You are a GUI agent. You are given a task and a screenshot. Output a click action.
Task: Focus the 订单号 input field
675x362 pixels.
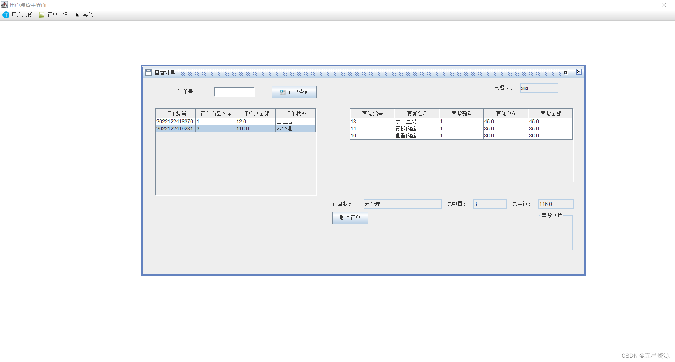[x=234, y=92]
